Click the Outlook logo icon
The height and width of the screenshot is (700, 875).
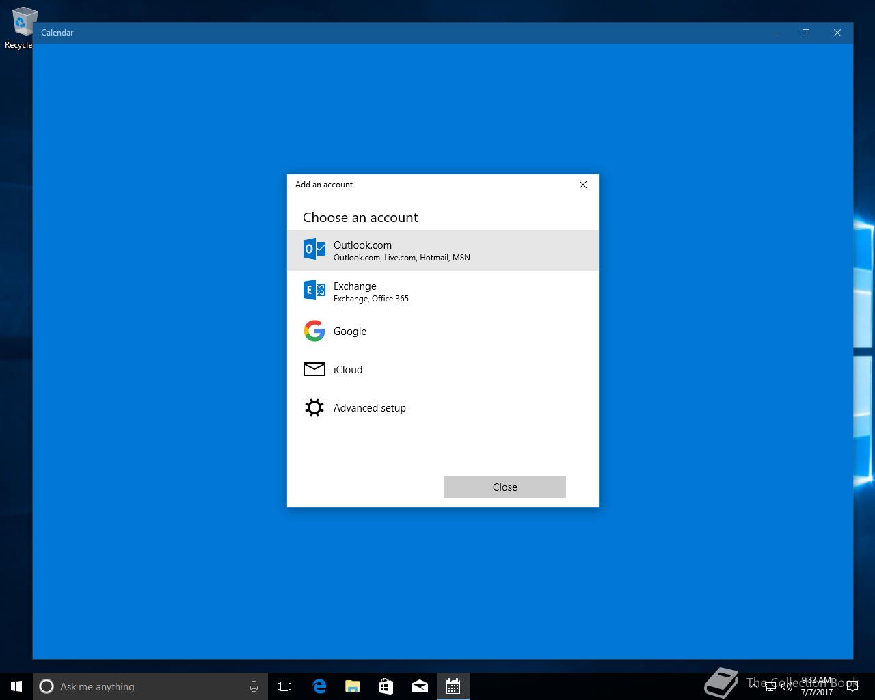click(x=314, y=250)
